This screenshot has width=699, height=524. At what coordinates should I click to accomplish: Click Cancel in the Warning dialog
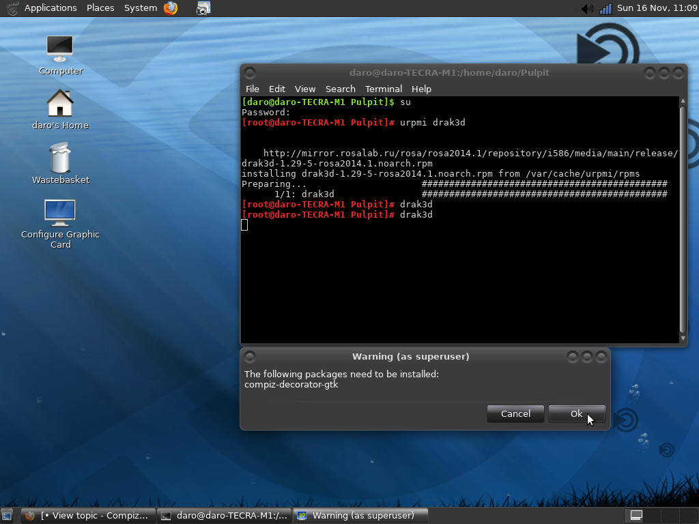tap(515, 413)
